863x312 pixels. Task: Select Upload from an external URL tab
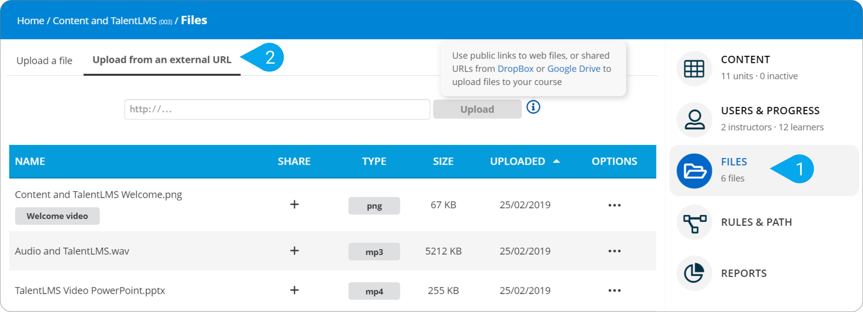click(x=162, y=60)
